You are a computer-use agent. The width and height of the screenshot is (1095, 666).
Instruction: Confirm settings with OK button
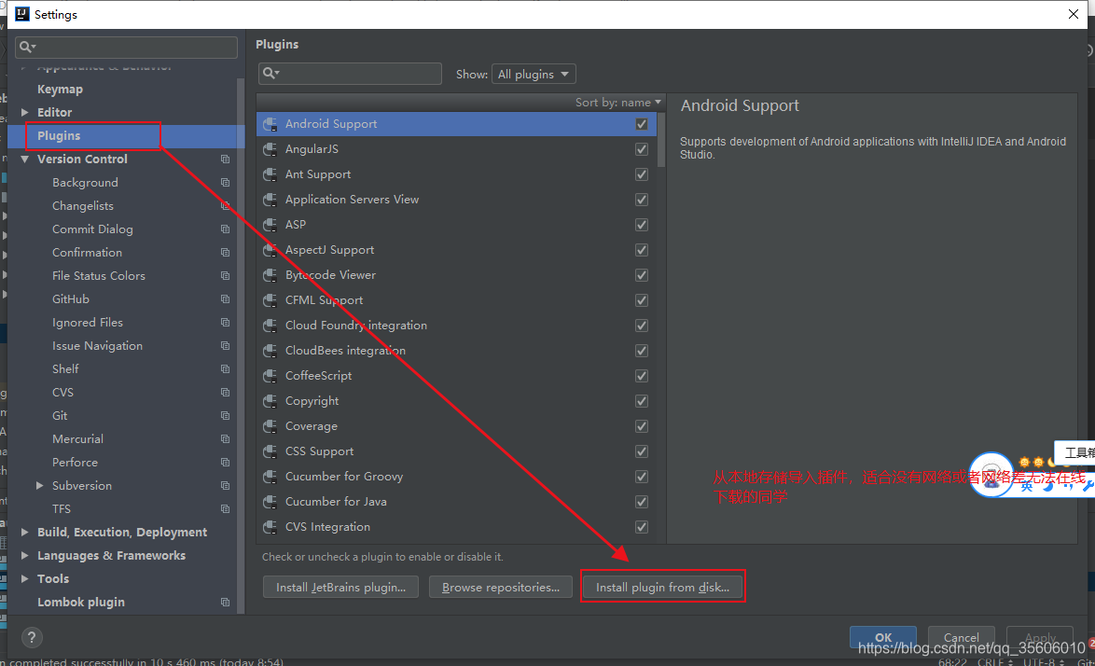click(x=882, y=637)
